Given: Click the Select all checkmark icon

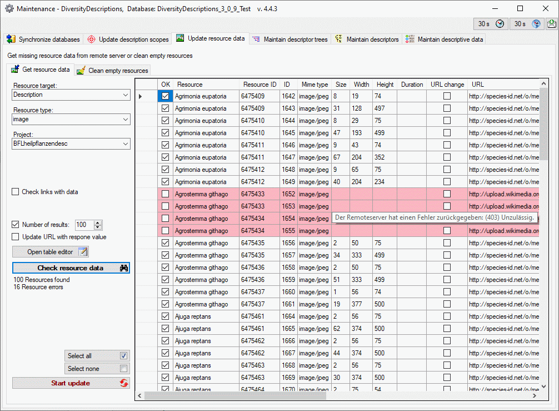Looking at the screenshot, I should pyautogui.click(x=123, y=356).
